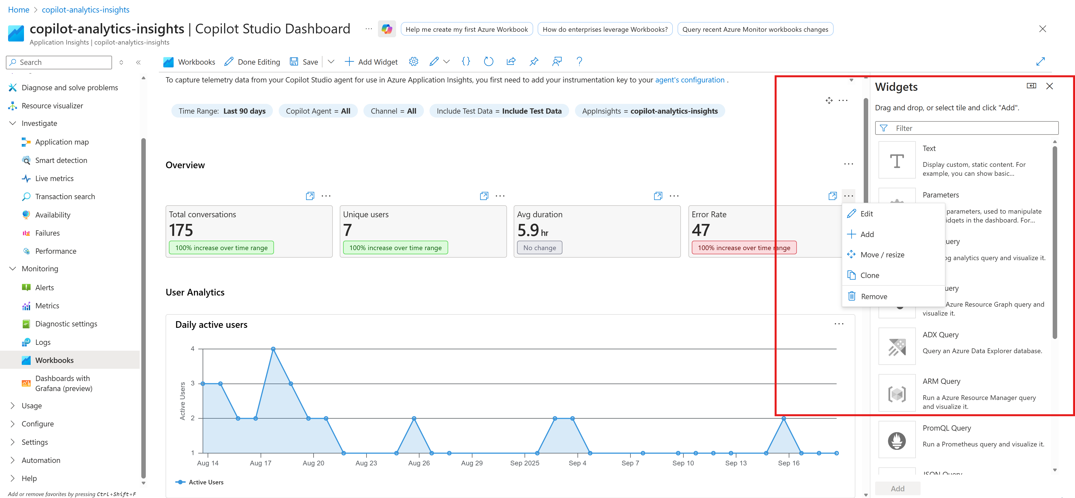This screenshot has width=1075, height=498.
Task: Expand workbook to full screen
Action: tap(1041, 61)
